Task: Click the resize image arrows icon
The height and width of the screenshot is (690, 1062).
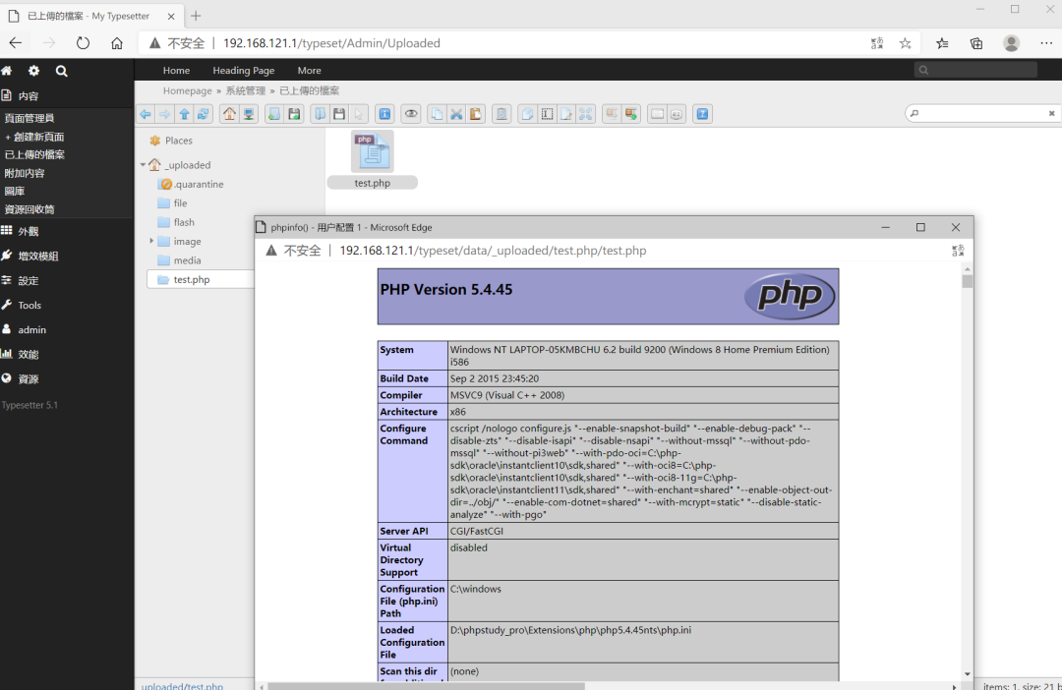Action: pos(585,114)
